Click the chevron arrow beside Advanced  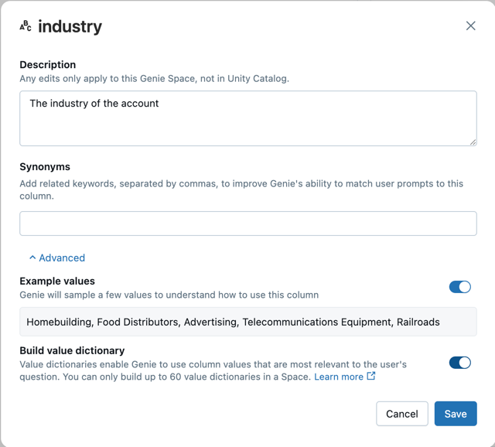pyautogui.click(x=32, y=258)
